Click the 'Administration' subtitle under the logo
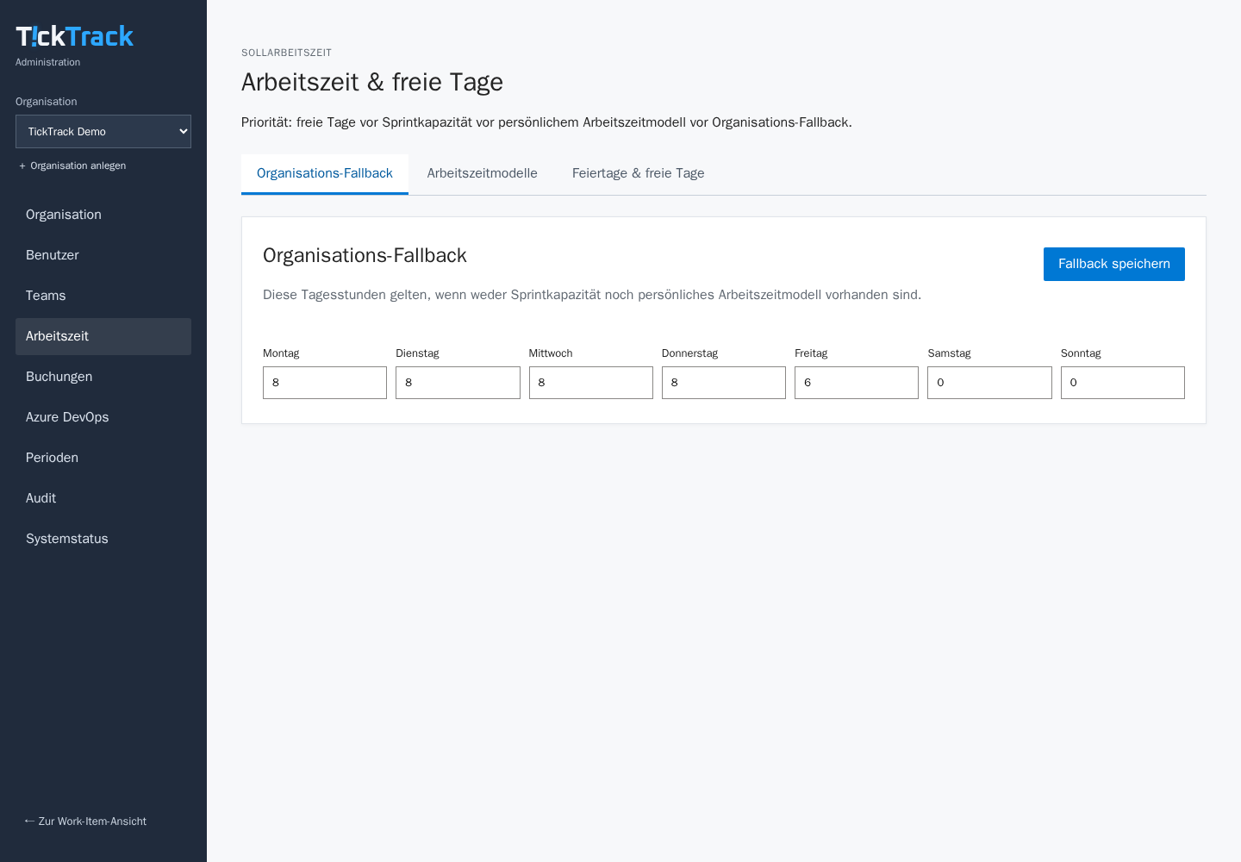The image size is (1241, 862). [x=47, y=62]
